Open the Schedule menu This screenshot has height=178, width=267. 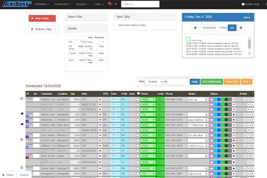[41, 4]
